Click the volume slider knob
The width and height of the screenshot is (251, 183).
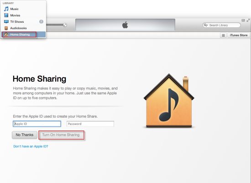coord(65,25)
